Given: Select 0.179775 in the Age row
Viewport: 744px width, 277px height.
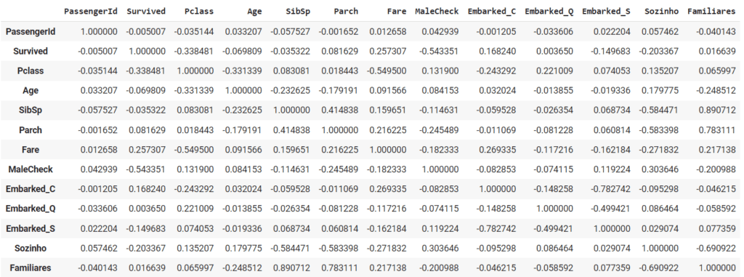Looking at the screenshot, I should 660,91.
